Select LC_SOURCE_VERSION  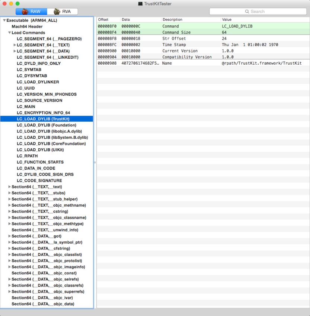click(x=39, y=101)
